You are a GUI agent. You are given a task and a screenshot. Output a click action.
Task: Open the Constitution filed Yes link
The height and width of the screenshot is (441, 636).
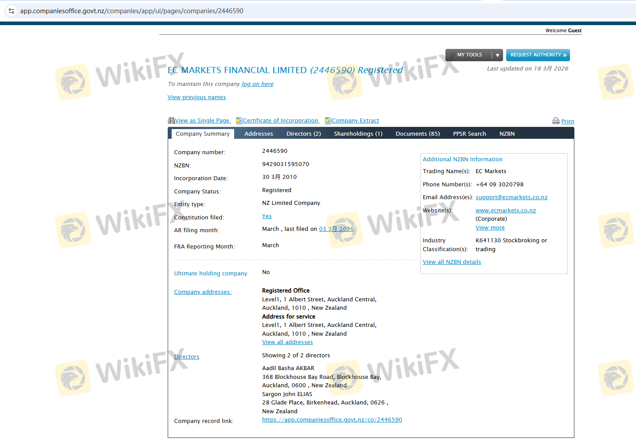click(x=267, y=216)
